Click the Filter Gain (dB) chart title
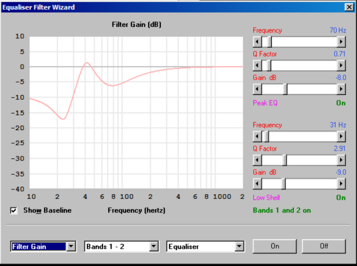357x266 pixels. click(136, 25)
